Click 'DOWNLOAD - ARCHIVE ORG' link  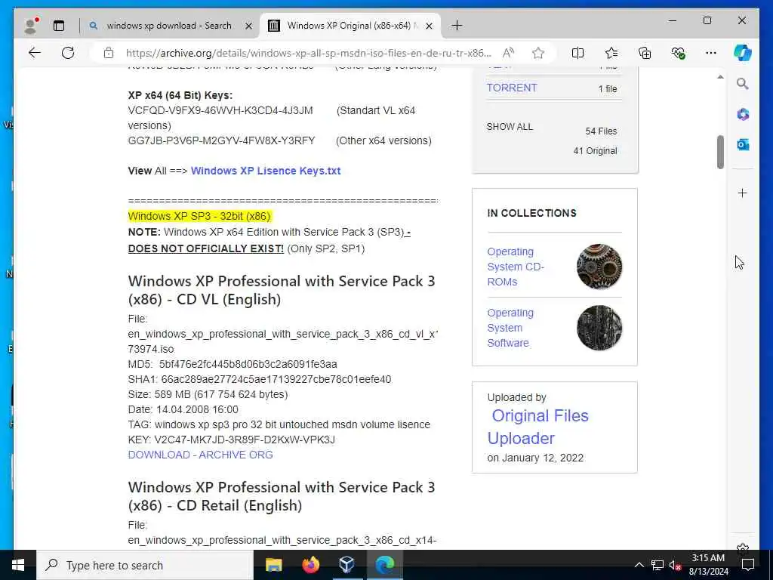click(200, 455)
